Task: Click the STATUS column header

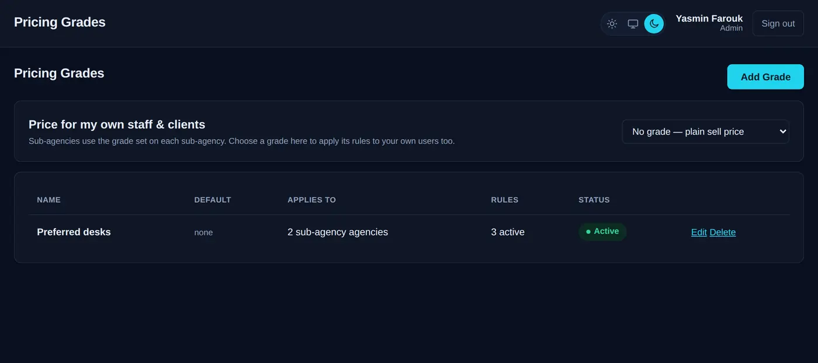Action: point(594,200)
